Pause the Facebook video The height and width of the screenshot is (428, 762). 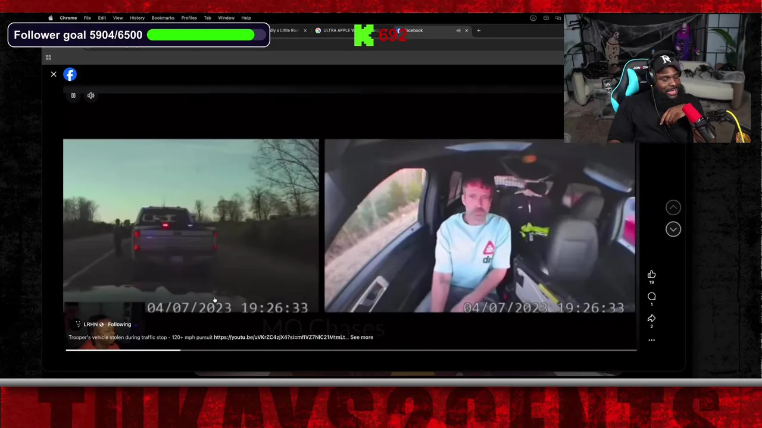tap(73, 95)
